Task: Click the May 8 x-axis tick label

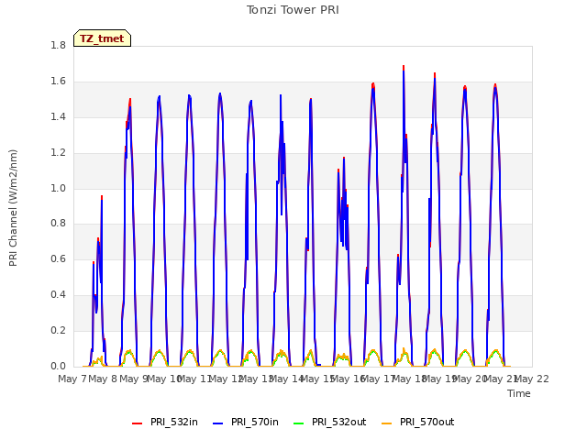Action: coord(103,379)
